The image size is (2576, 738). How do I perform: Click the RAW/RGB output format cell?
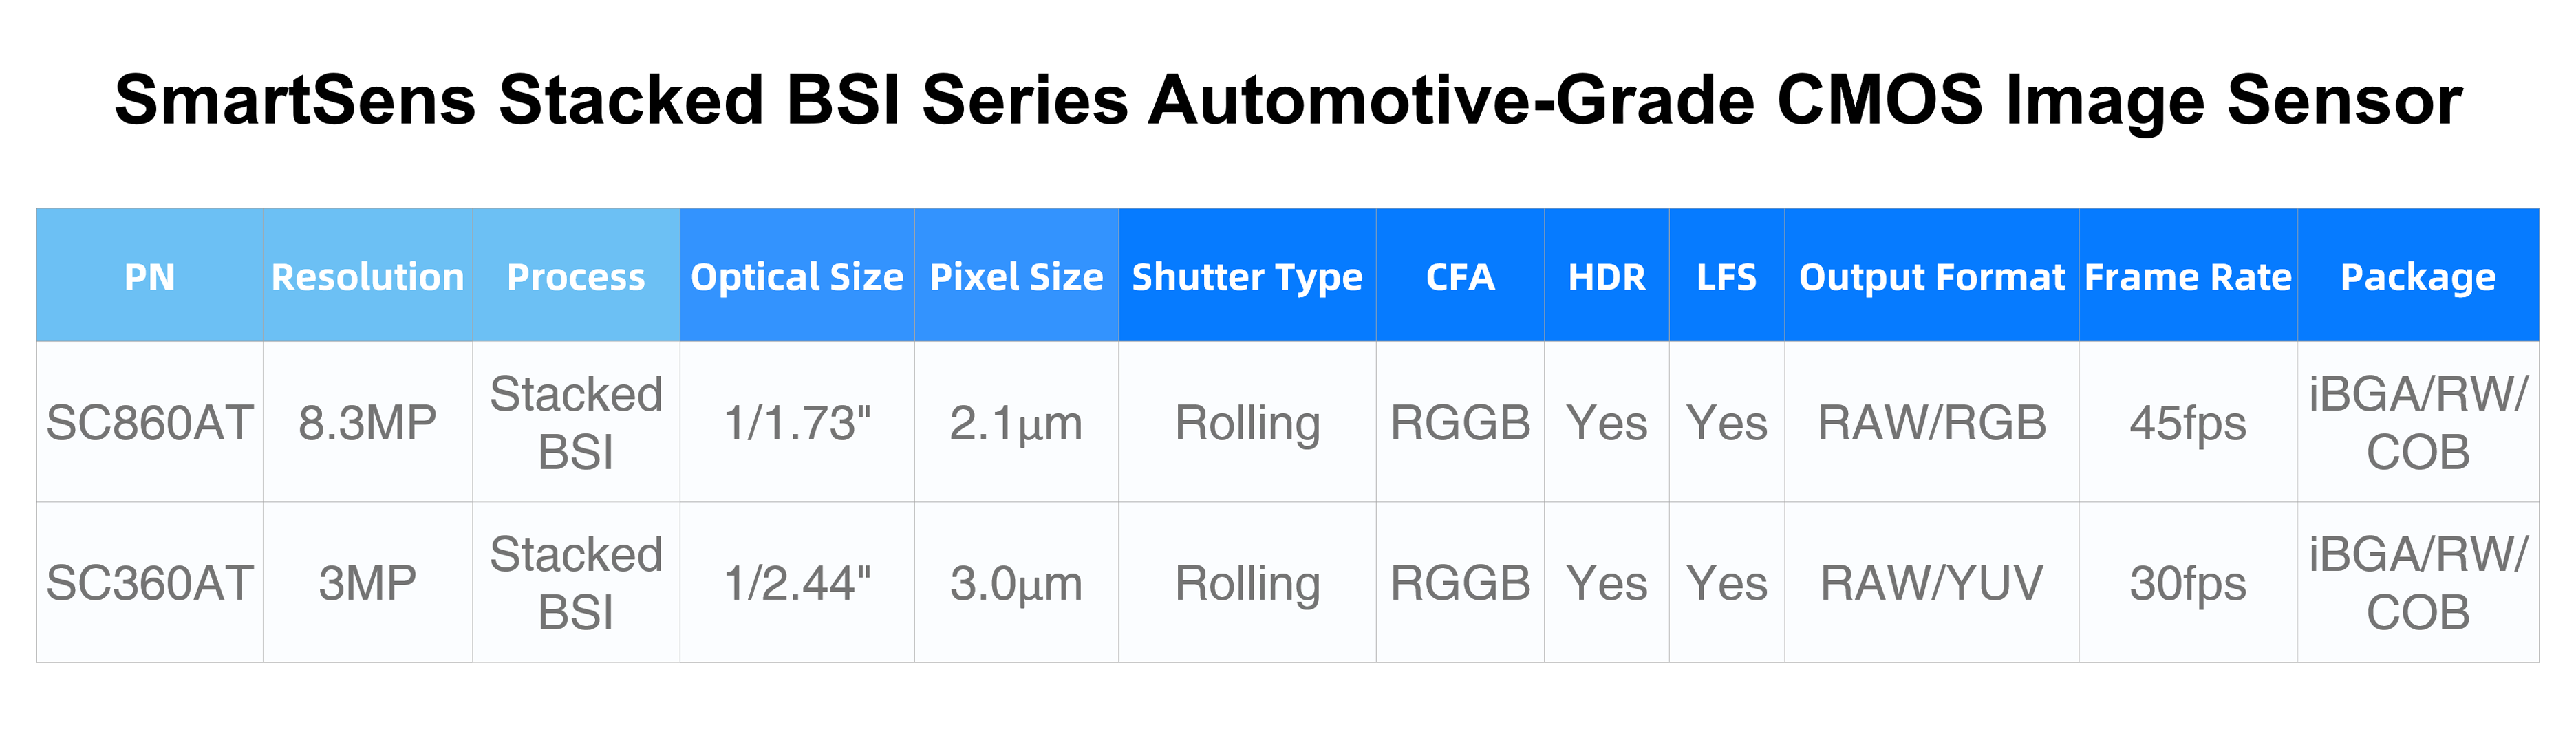point(1931,422)
